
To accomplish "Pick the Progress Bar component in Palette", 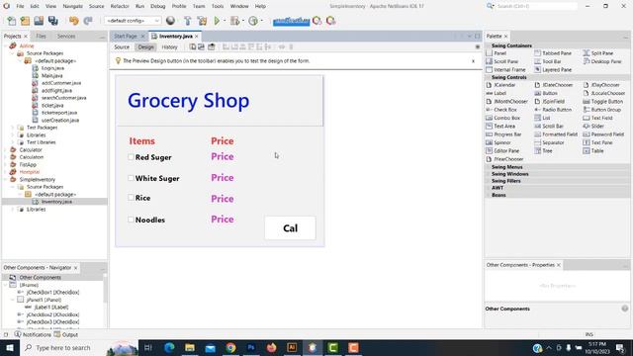I will coord(503,134).
